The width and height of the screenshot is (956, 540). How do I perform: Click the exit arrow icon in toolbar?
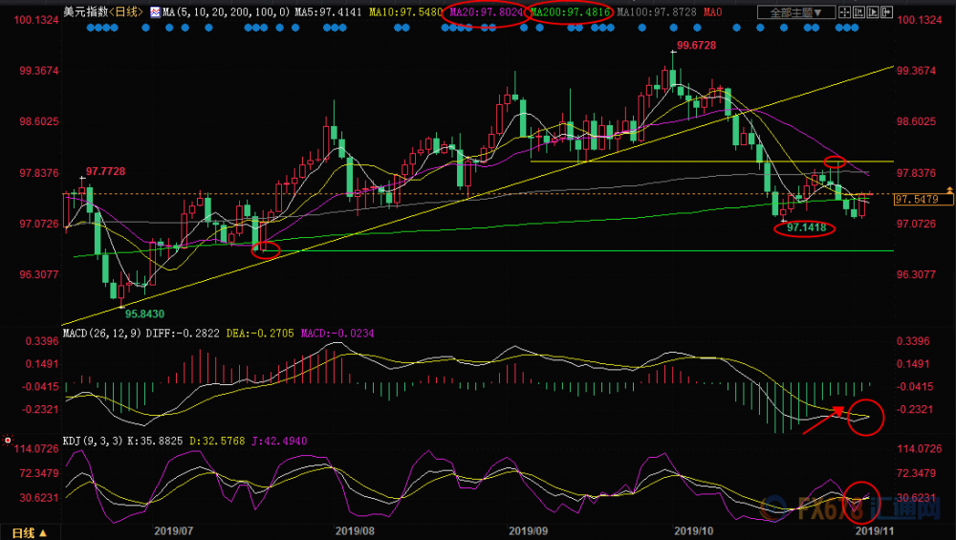point(886,12)
